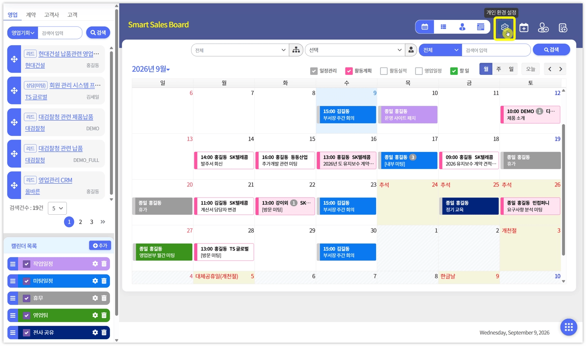The height and width of the screenshot is (346, 586).
Task: Click the 추가 button in 캘린더 목록
Action: coord(100,245)
